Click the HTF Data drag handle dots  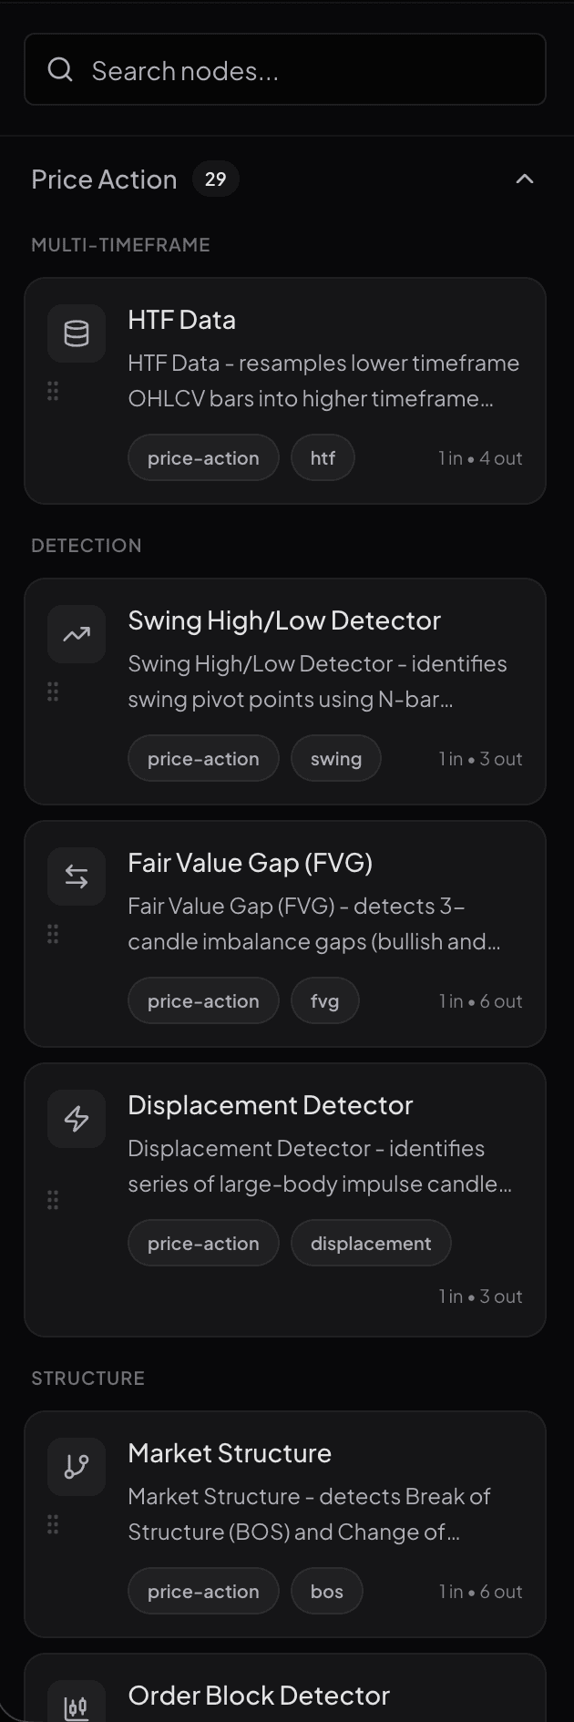(53, 391)
